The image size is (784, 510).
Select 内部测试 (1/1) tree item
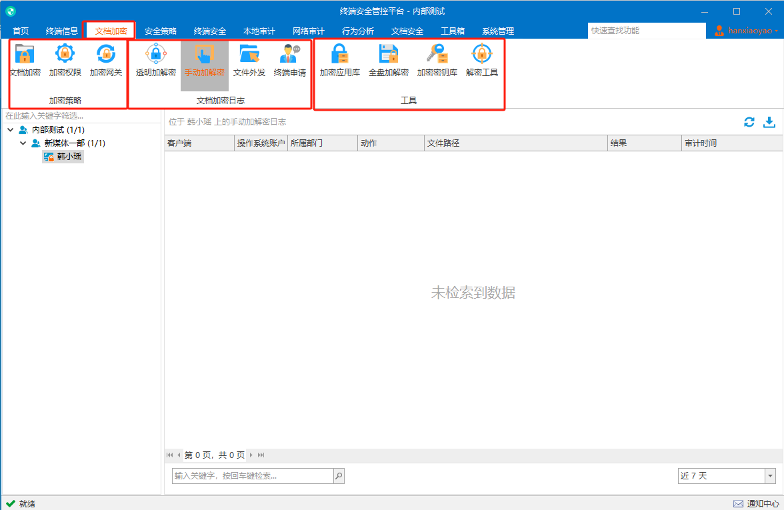coord(58,130)
